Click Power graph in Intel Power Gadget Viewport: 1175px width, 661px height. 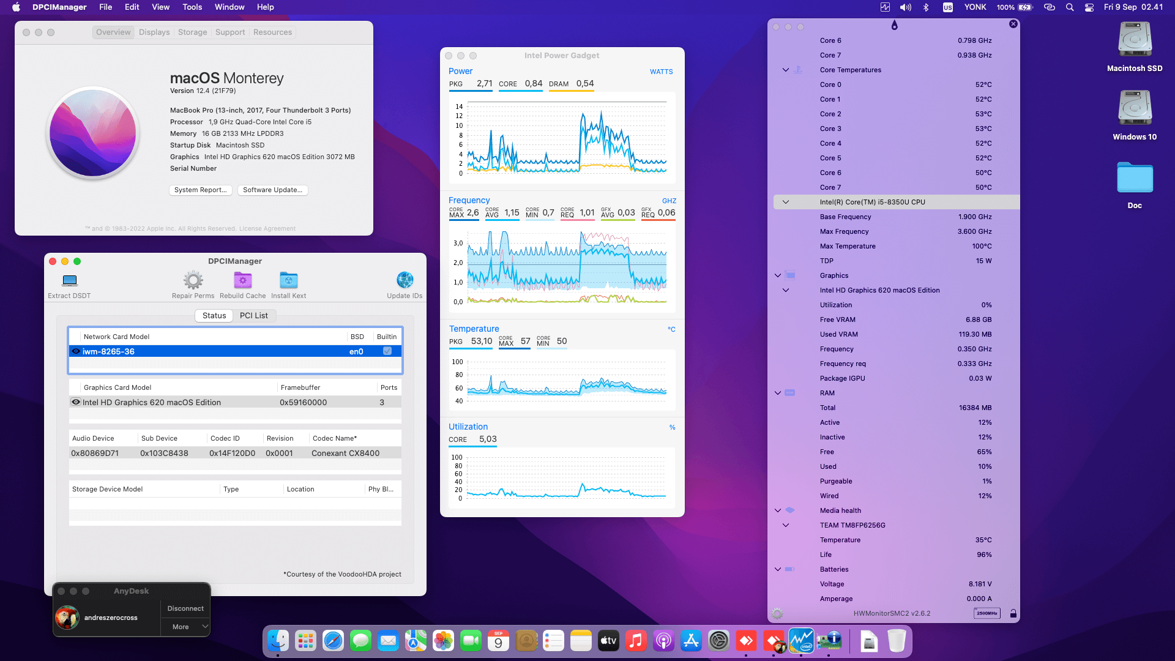[x=562, y=138]
